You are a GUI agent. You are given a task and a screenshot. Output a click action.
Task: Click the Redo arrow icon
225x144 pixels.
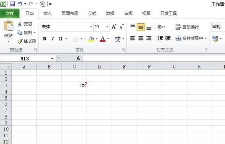pyautogui.click(x=31, y=4)
